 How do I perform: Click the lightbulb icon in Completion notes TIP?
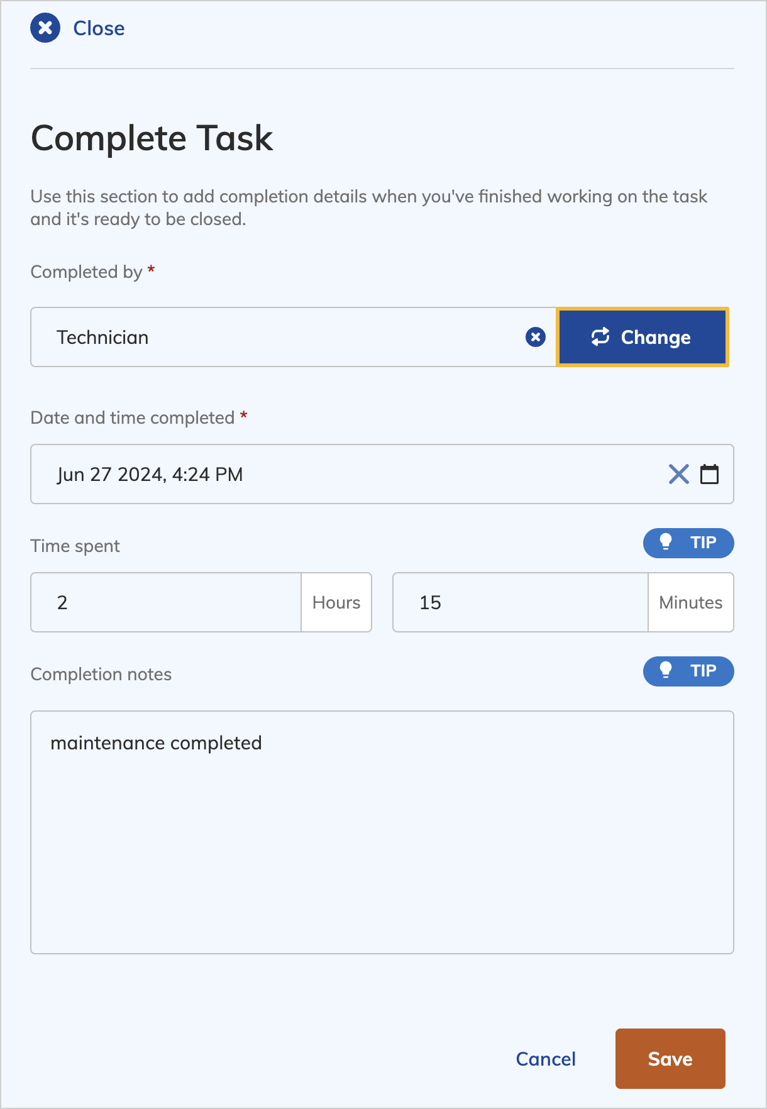[x=666, y=670]
